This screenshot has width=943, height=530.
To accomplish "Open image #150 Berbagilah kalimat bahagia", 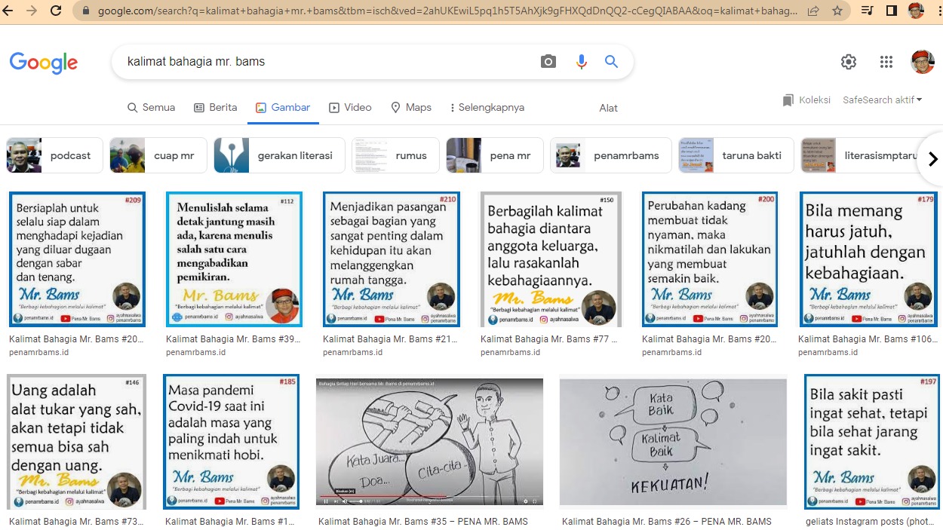I will 551,259.
